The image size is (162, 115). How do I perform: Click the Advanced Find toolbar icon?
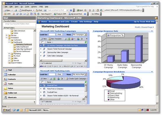point(69,14)
